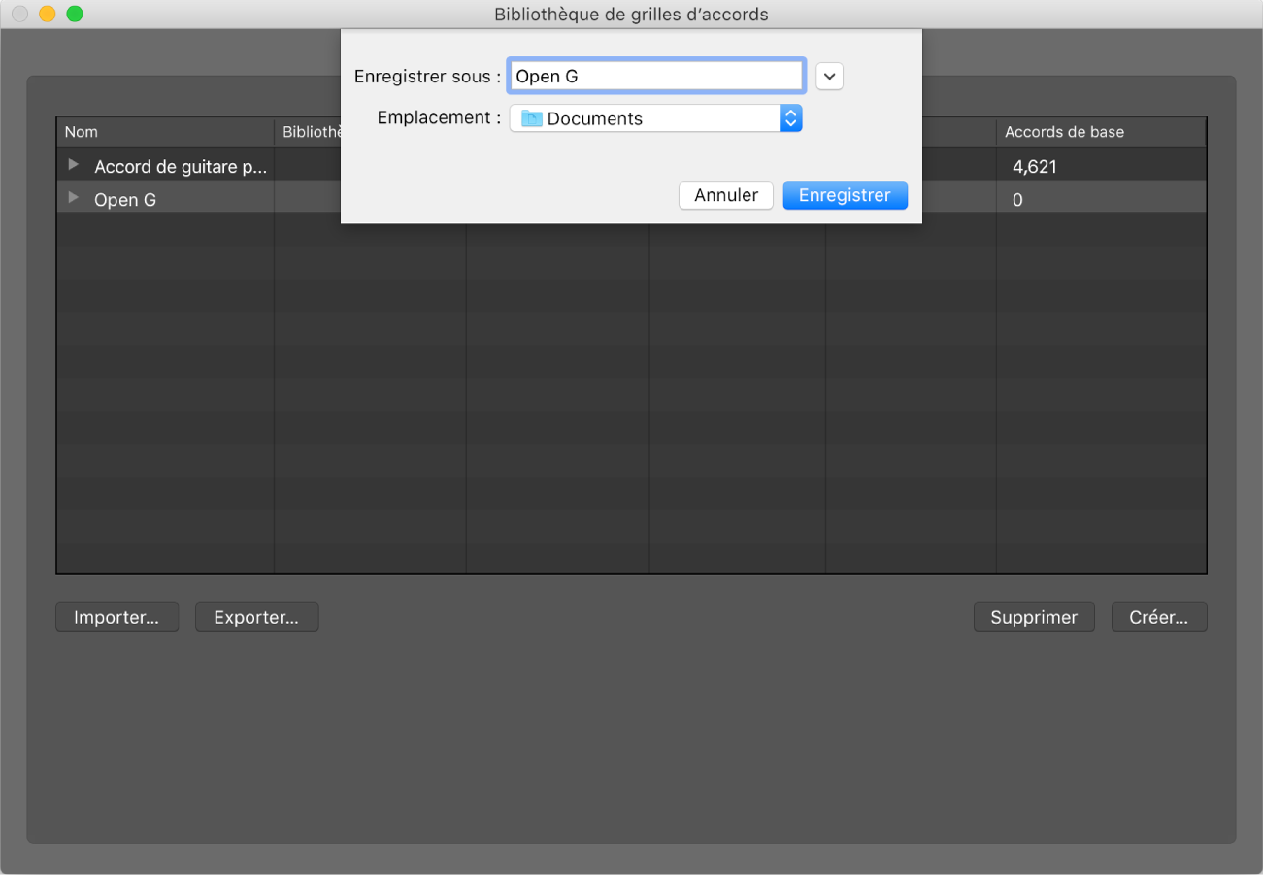Image resolution: width=1263 pixels, height=875 pixels.
Task: Click the Créer... button
Action: coord(1159,617)
